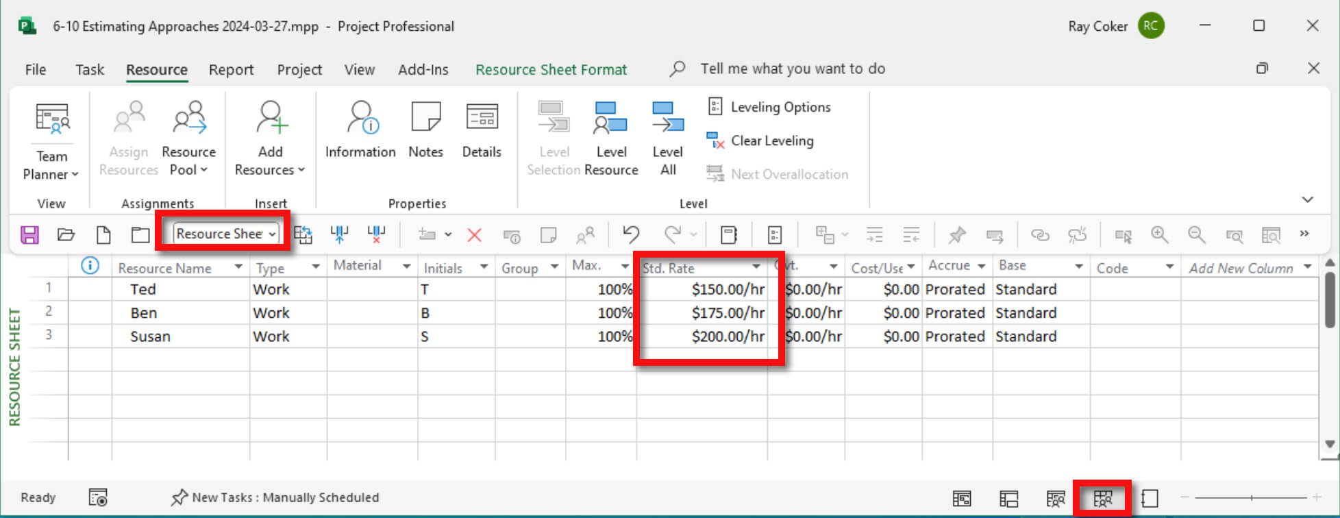Click the notebook-style icon in toolbar
Image resolution: width=1340 pixels, height=518 pixels.
[x=729, y=235]
